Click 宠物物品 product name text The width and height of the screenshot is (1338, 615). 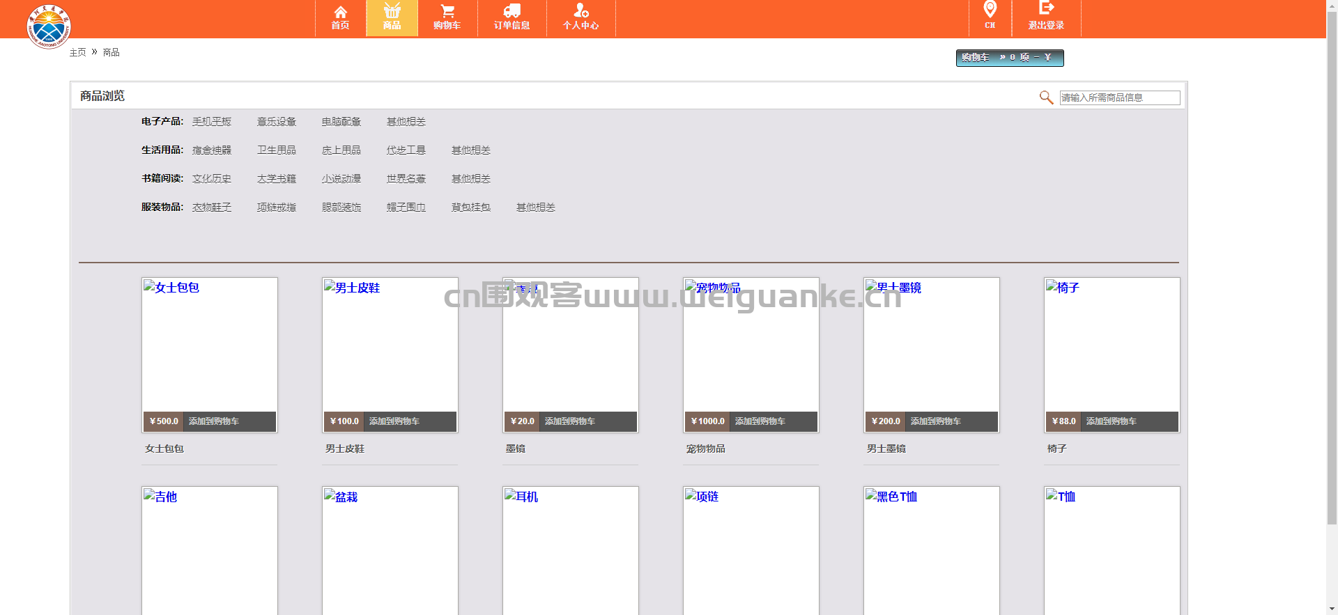point(706,449)
